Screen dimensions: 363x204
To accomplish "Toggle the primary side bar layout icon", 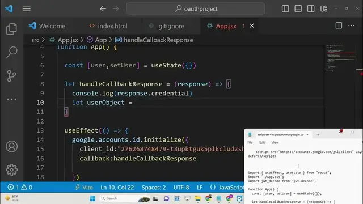I will coord(285,9).
